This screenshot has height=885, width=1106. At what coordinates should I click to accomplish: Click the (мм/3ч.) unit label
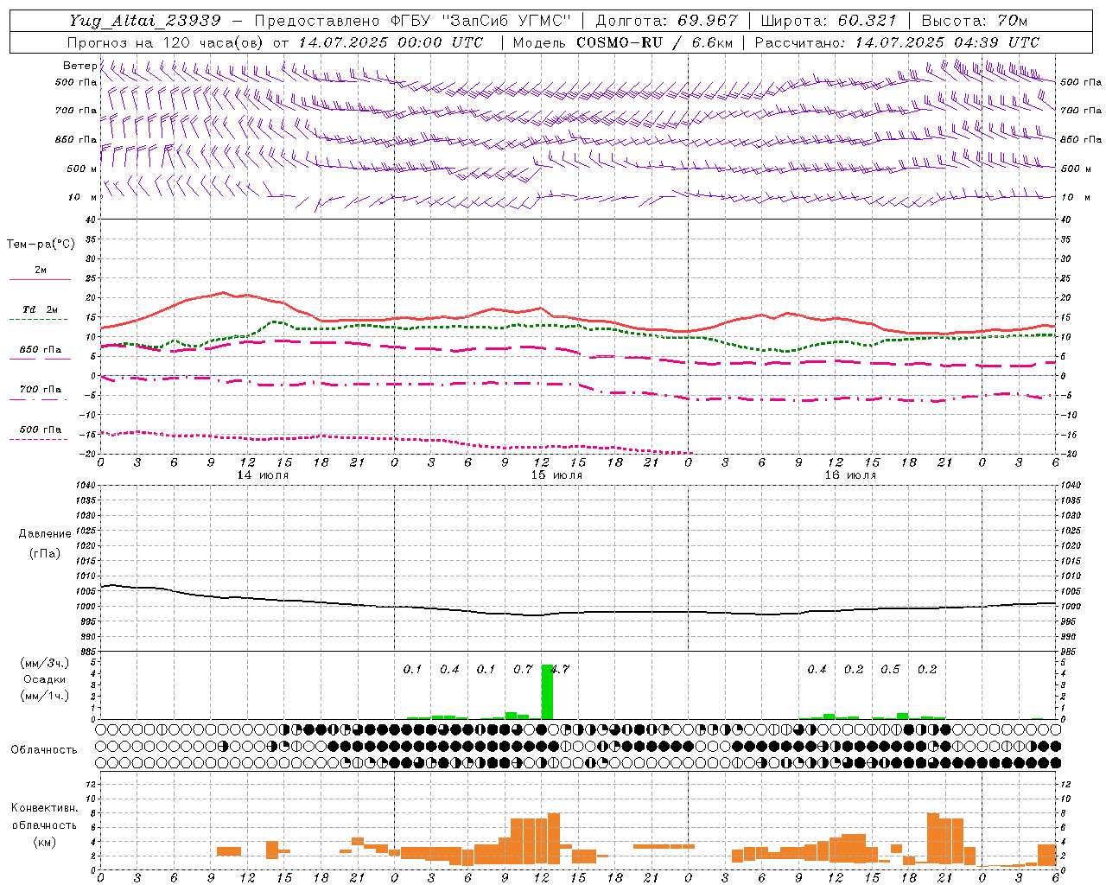pyautogui.click(x=44, y=663)
